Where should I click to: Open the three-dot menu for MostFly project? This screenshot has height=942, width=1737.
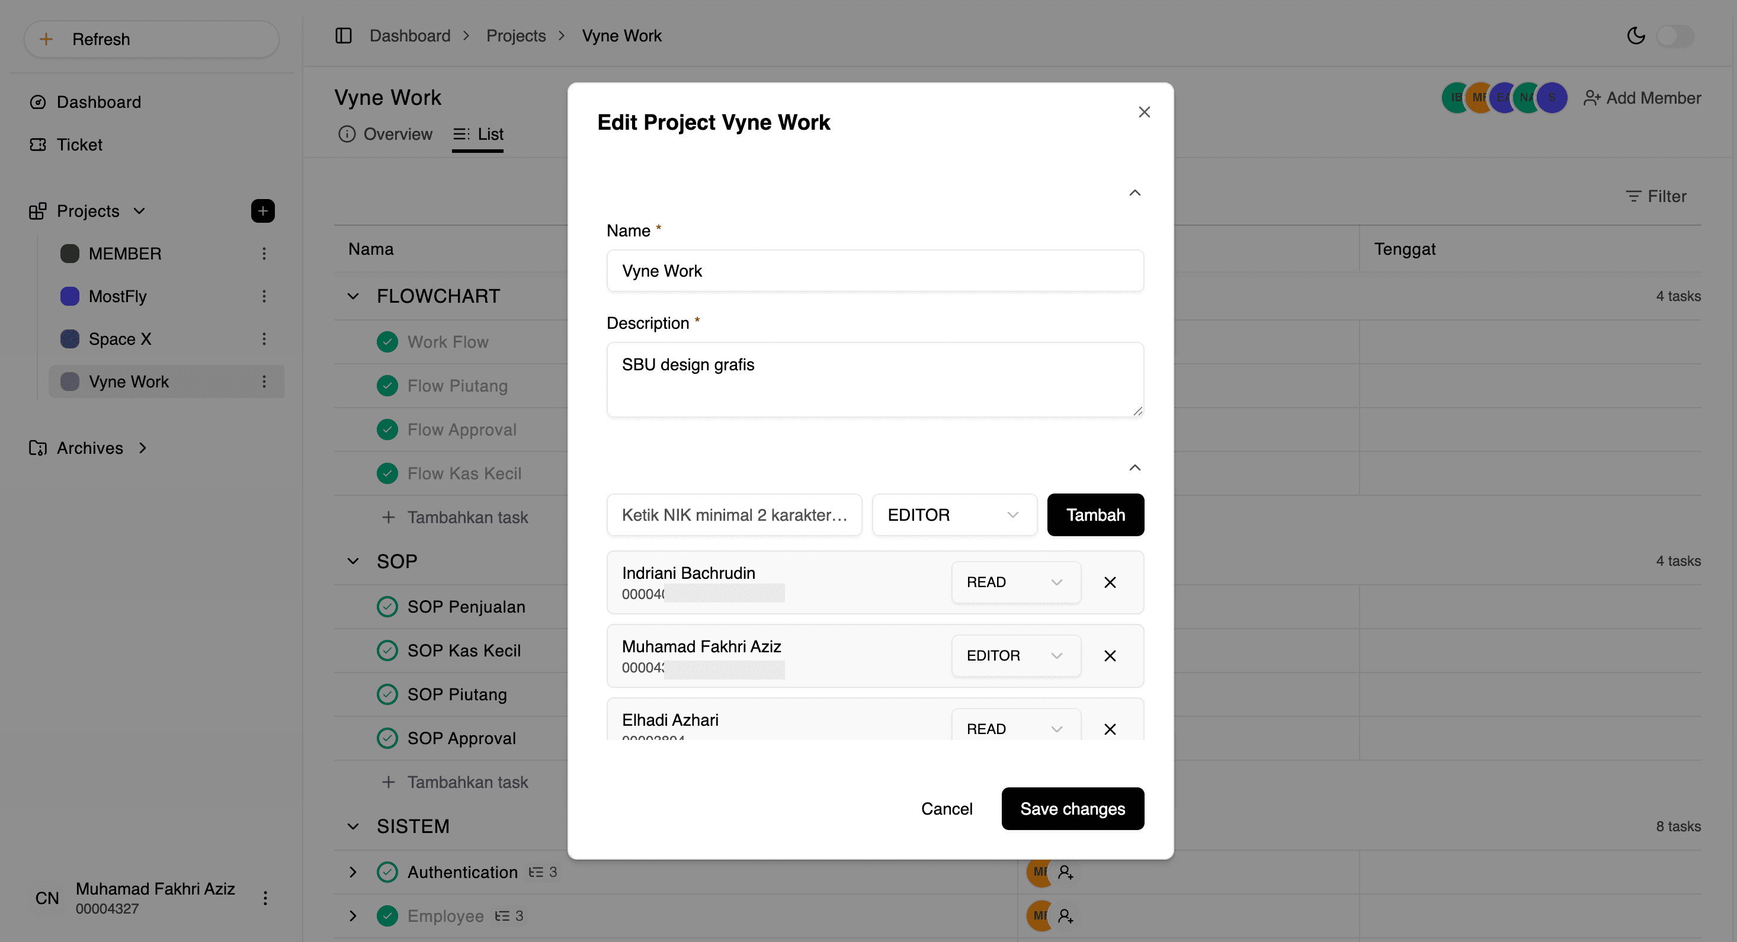(264, 296)
